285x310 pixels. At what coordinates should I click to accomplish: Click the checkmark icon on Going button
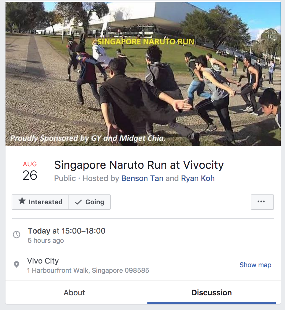[x=78, y=202]
